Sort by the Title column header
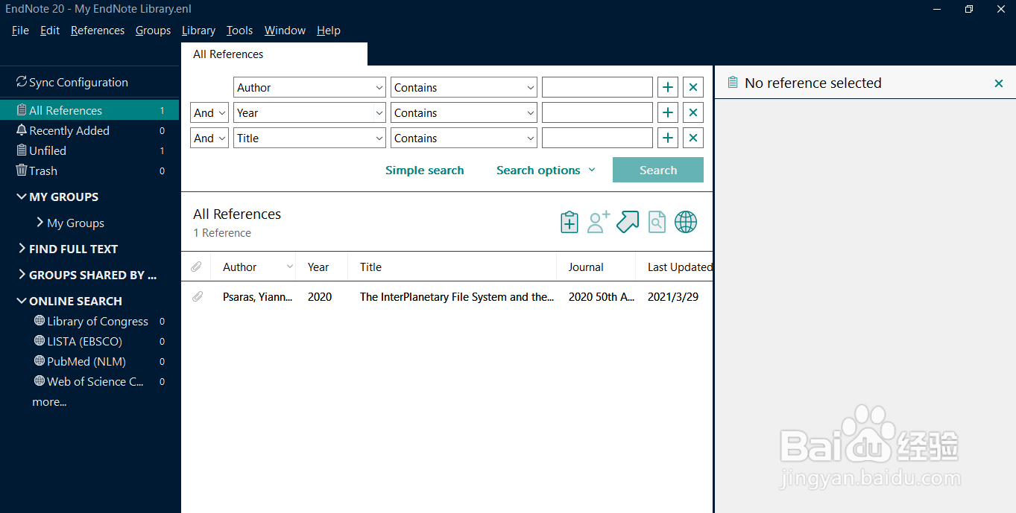The width and height of the screenshot is (1016, 513). (452, 267)
